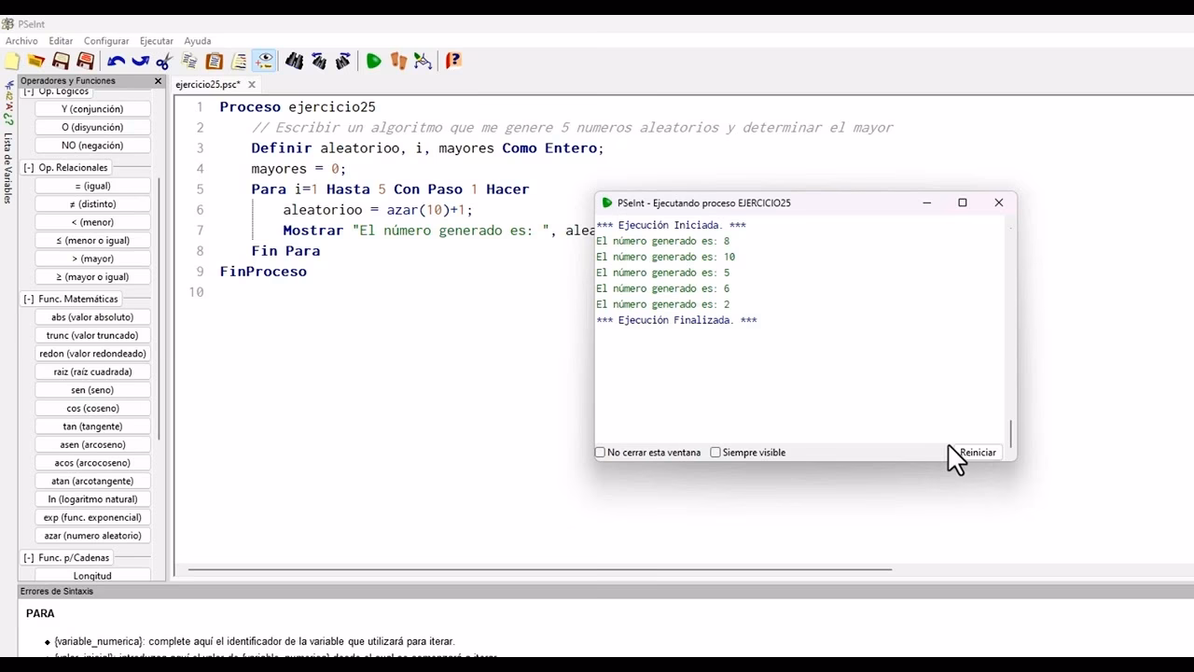
Task: Enable 'No cerrar esta ventana' checkbox
Action: pyautogui.click(x=601, y=453)
